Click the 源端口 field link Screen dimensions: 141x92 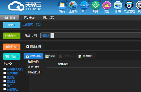[x=11, y=81]
